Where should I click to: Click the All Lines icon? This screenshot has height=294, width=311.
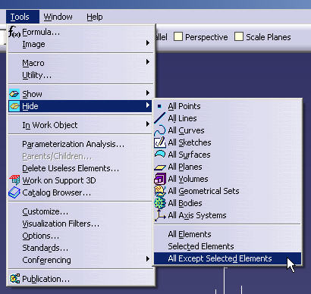click(160, 118)
